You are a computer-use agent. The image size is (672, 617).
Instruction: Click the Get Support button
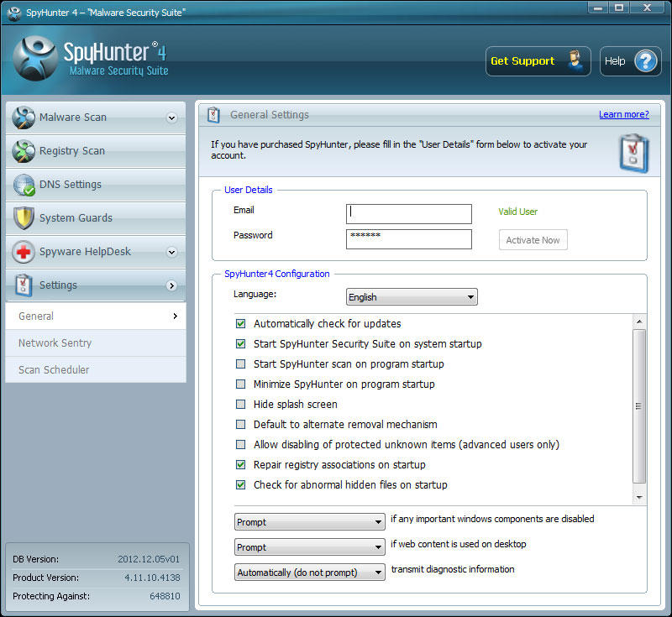pyautogui.click(x=538, y=60)
